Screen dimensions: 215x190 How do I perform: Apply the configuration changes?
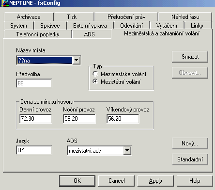pyautogui.click(x=155, y=181)
